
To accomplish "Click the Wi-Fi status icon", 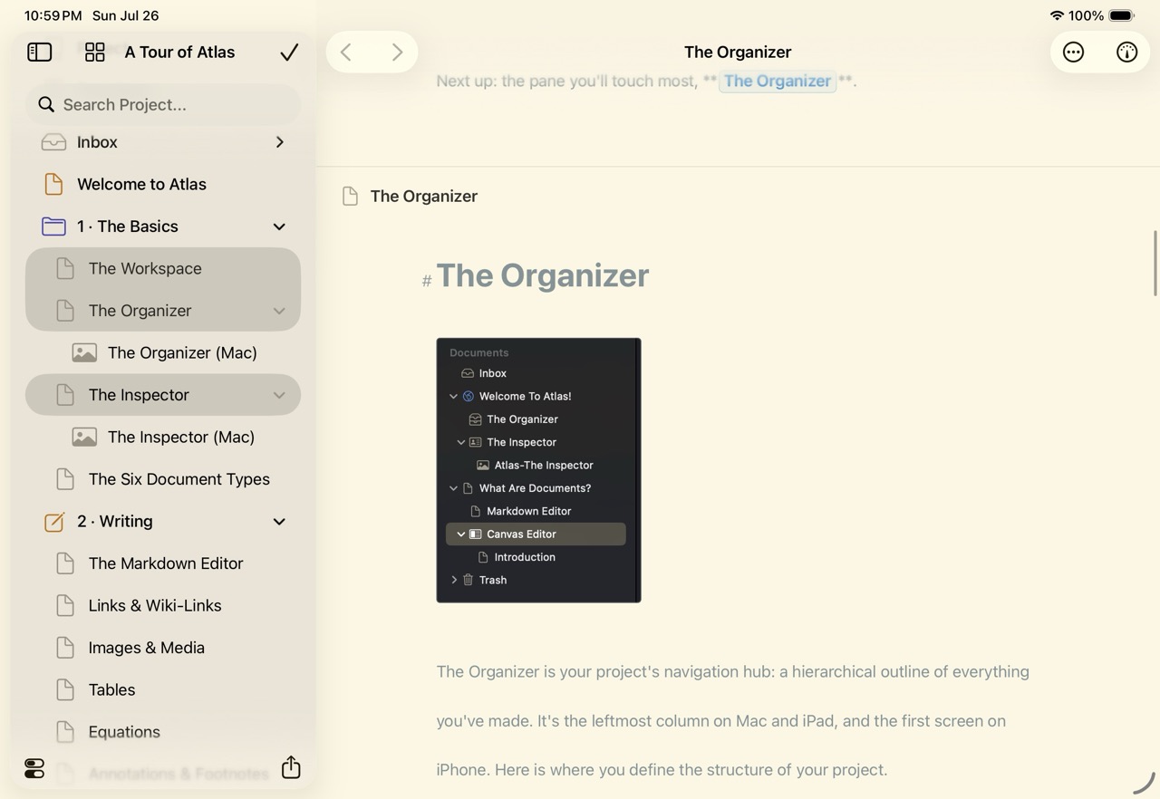I will pyautogui.click(x=1057, y=15).
